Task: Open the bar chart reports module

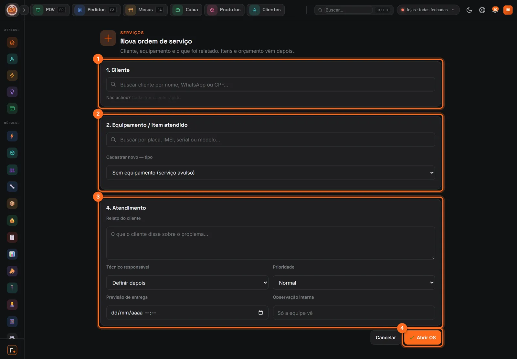Action: 12,254
